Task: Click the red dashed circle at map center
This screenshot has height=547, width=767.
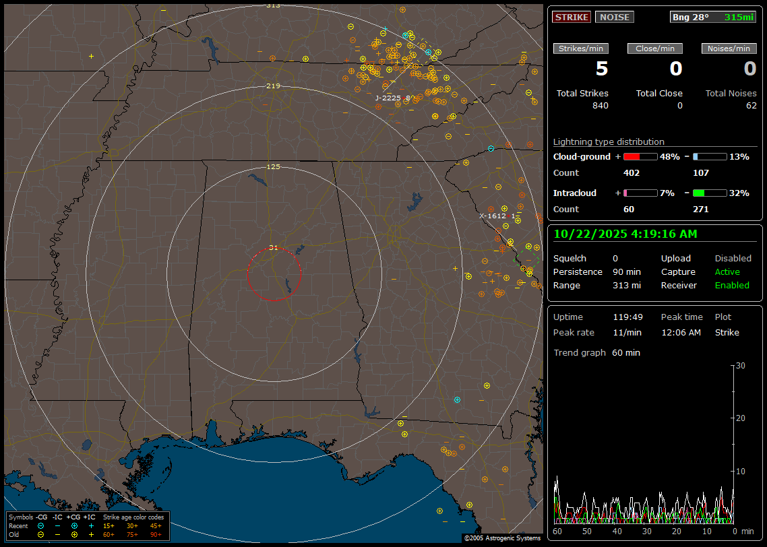Action: [274, 274]
